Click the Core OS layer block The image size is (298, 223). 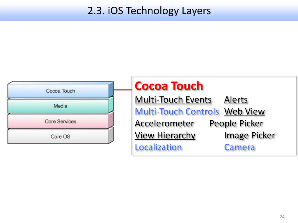(x=61, y=136)
